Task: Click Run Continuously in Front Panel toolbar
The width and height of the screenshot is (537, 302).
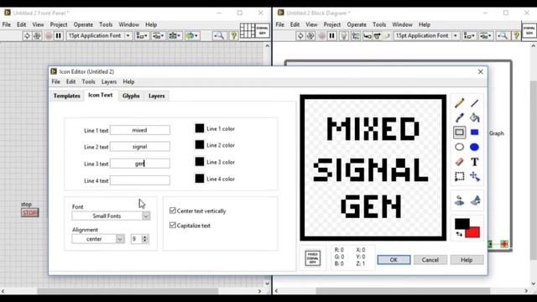Action: pyautogui.click(x=37, y=35)
